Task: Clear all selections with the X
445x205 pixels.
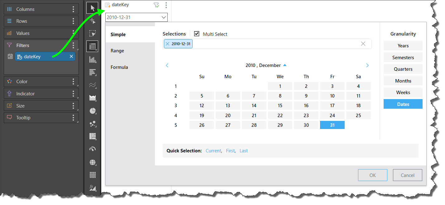Action: 363,44
